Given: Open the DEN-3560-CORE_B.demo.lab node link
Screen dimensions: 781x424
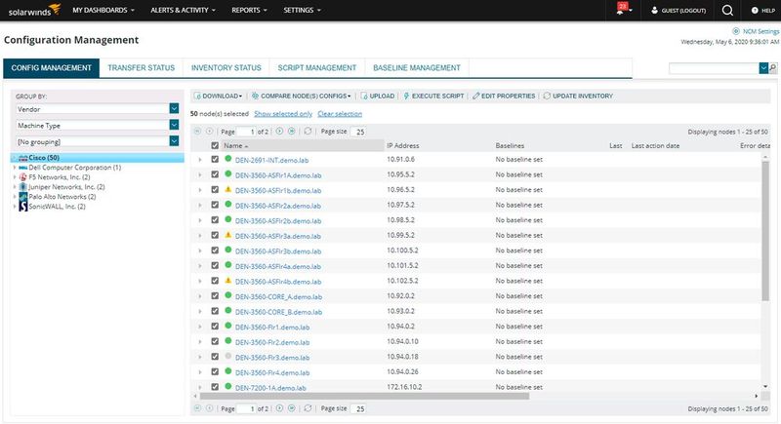Looking at the screenshot, I should [278, 312].
